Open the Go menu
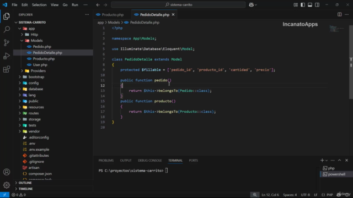353x198 pixels. pos(65,5)
